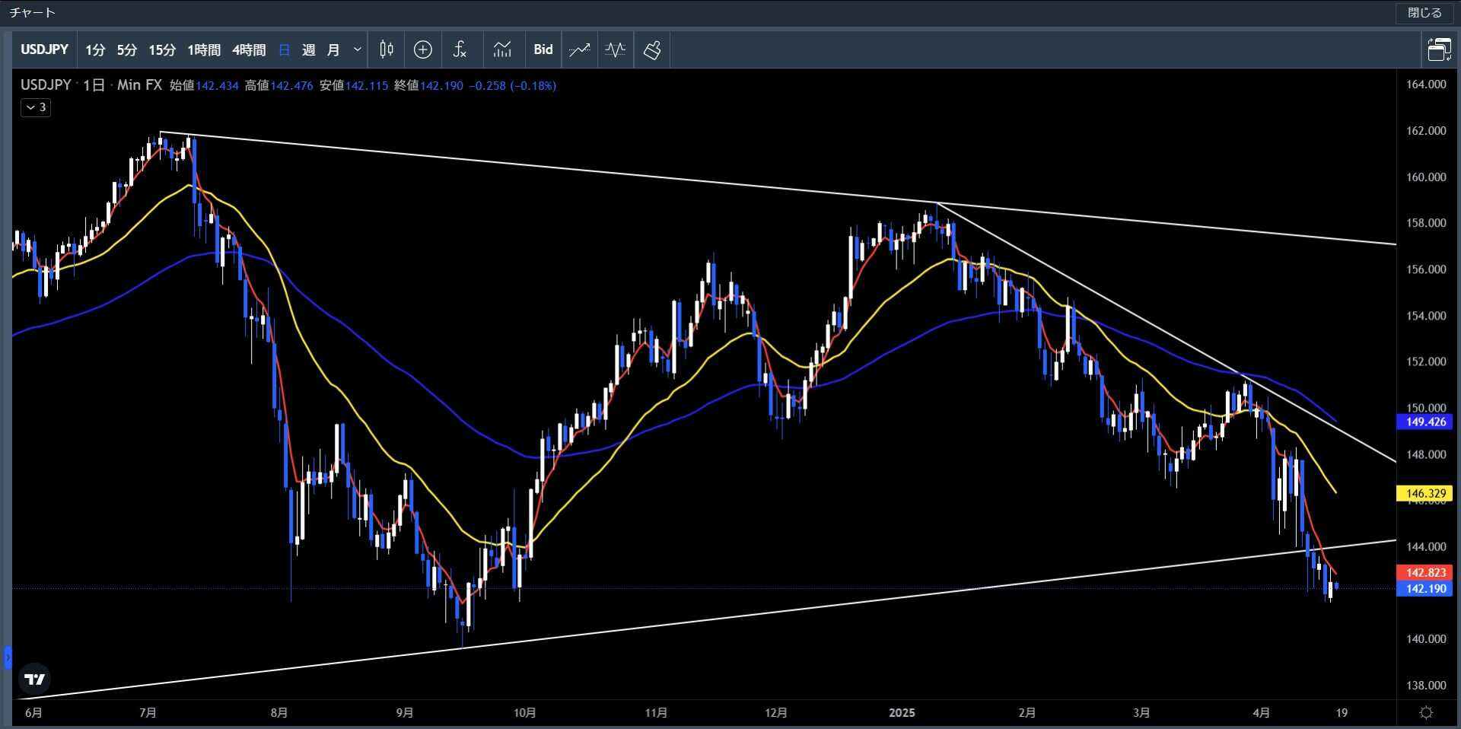Click the compare/add symbol plus icon
The image size is (1461, 729).
pos(423,49)
